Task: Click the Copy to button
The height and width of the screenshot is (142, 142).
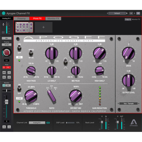Action: (128, 19)
